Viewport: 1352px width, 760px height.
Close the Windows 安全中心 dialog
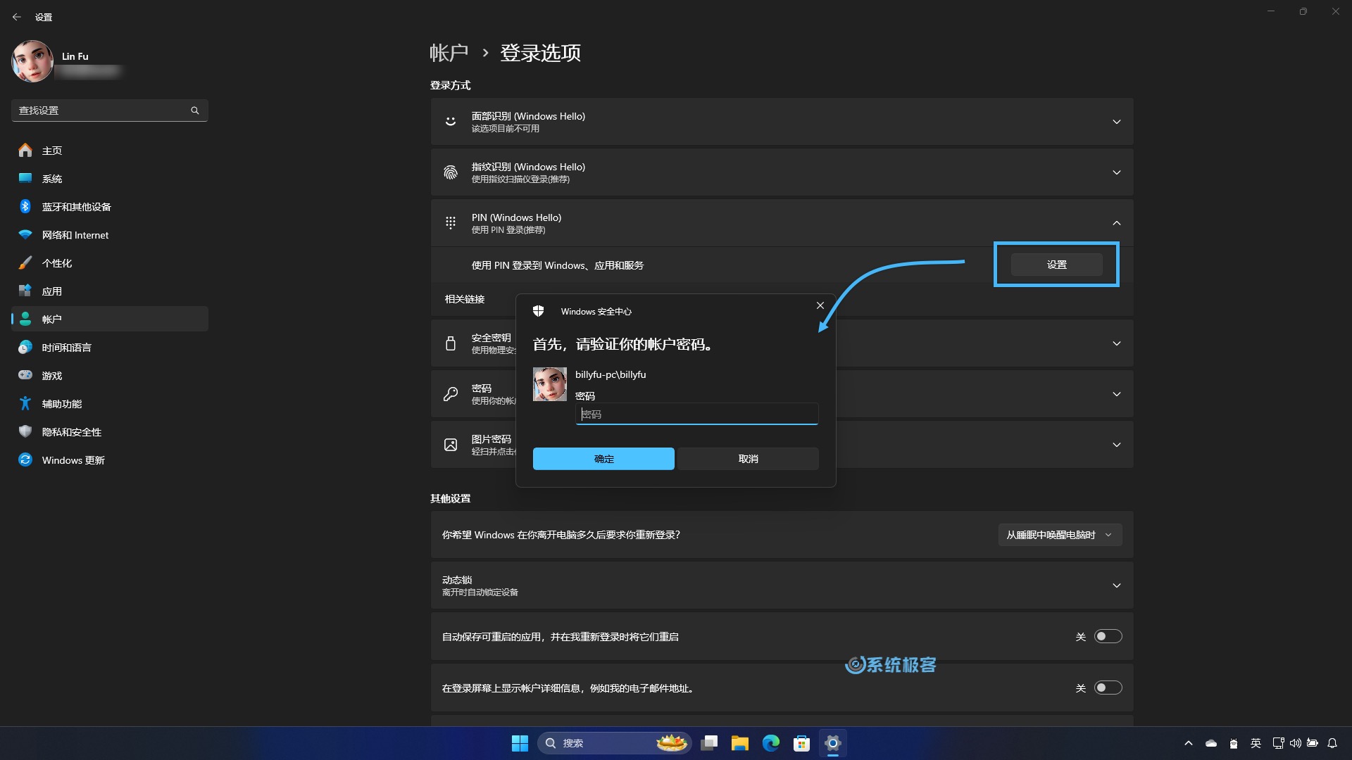point(820,305)
